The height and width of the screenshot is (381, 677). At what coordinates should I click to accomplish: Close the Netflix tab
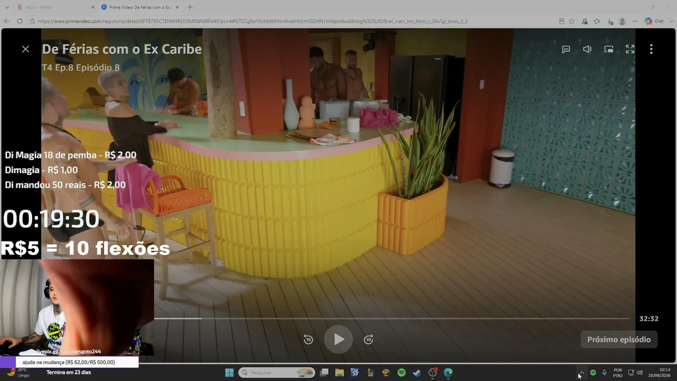click(x=93, y=7)
